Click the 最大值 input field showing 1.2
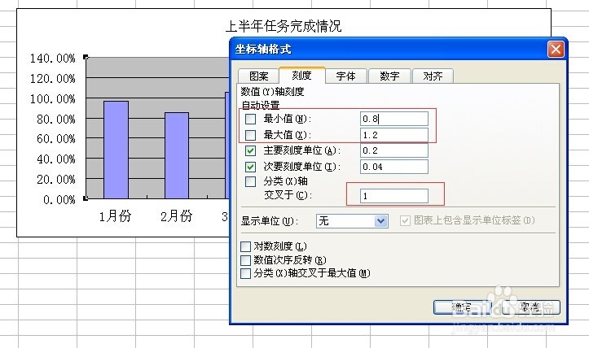Image resolution: width=589 pixels, height=348 pixels. click(x=394, y=135)
